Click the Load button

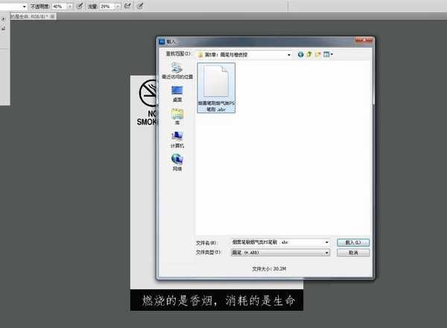(352, 242)
